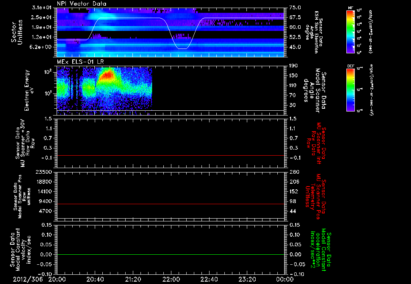
Task: Click the '75.0' elevation angle tick
Action: pyautogui.click(x=295, y=8)
